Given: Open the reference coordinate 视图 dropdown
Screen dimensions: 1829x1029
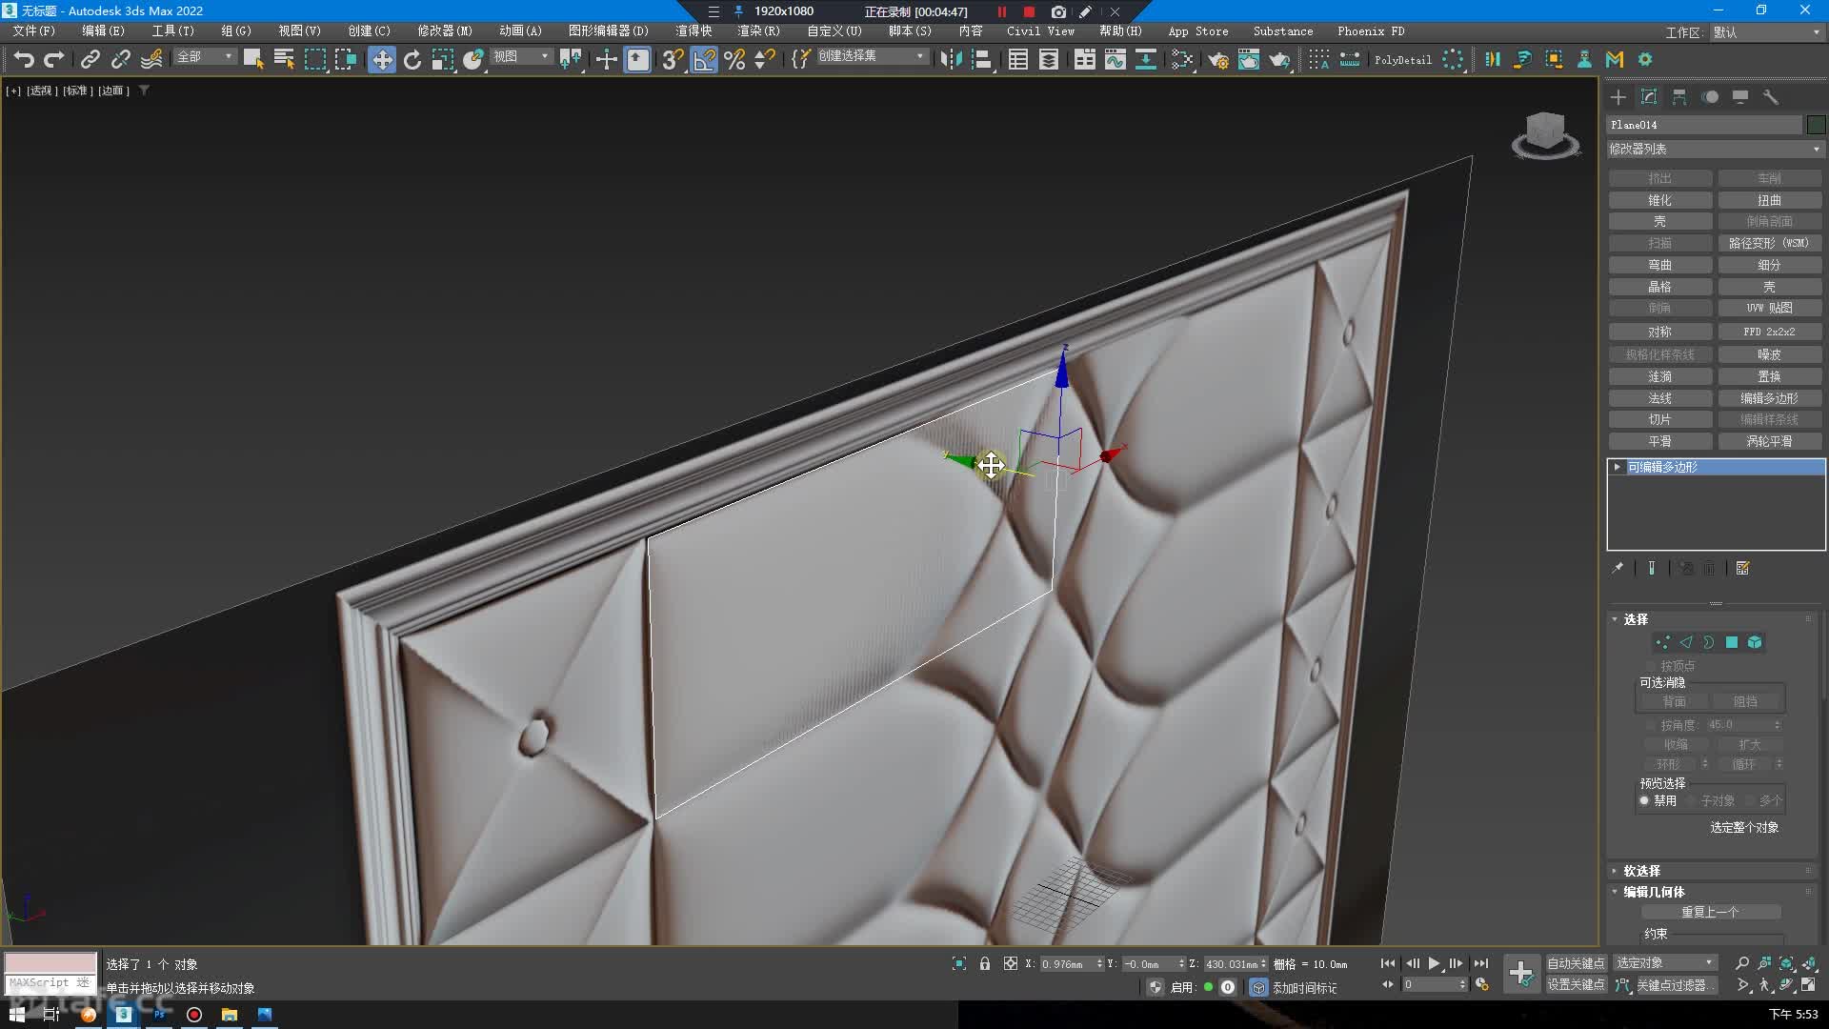Looking at the screenshot, I should coord(520,57).
